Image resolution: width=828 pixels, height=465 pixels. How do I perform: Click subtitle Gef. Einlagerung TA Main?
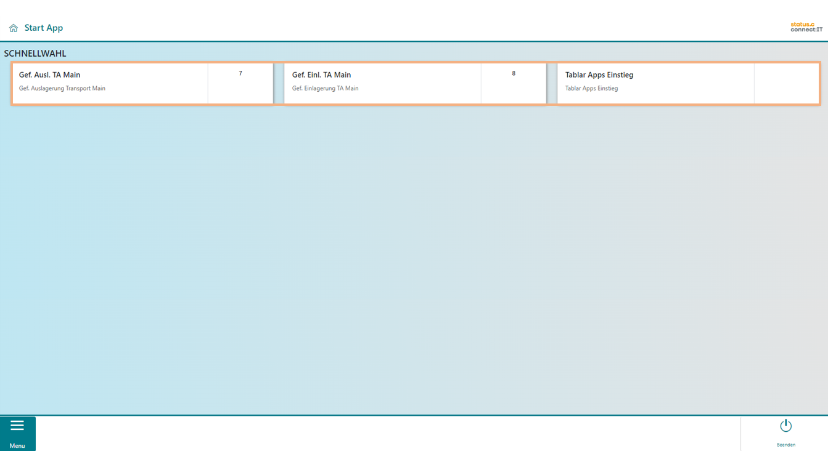pyautogui.click(x=325, y=89)
